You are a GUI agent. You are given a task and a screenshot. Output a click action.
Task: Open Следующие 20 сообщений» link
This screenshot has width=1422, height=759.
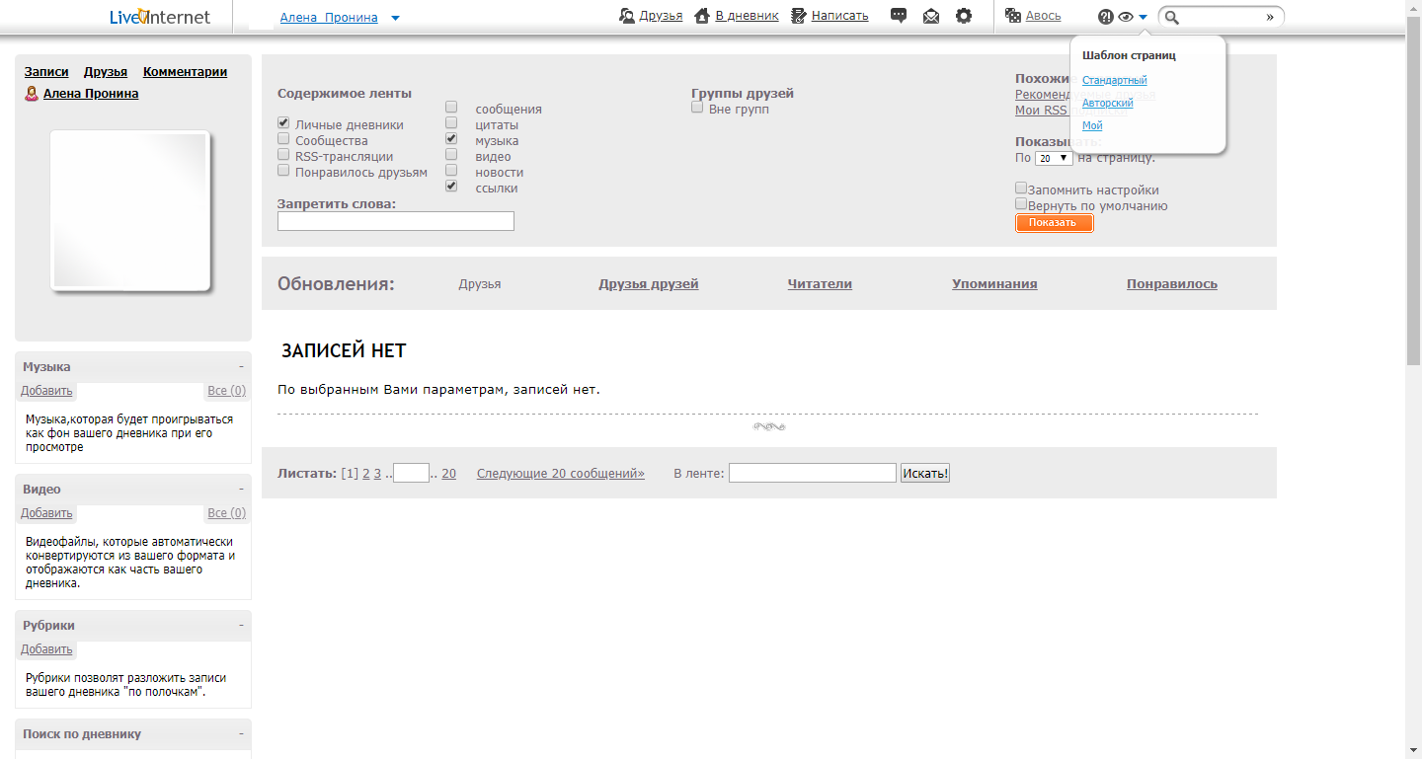[x=561, y=474]
